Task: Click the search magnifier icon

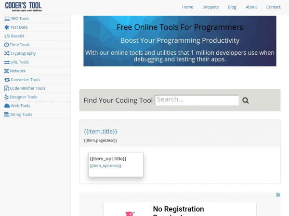Action: click(245, 100)
